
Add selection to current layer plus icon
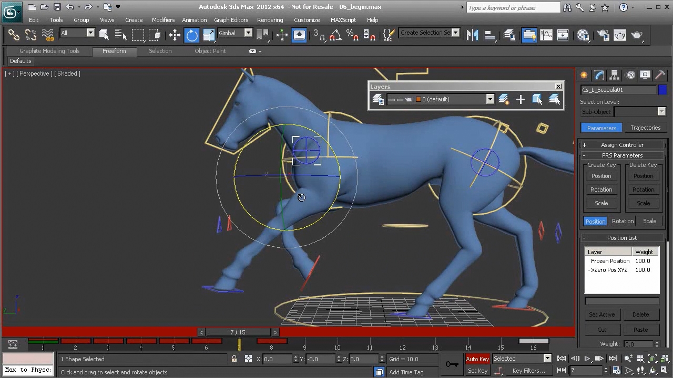point(521,99)
